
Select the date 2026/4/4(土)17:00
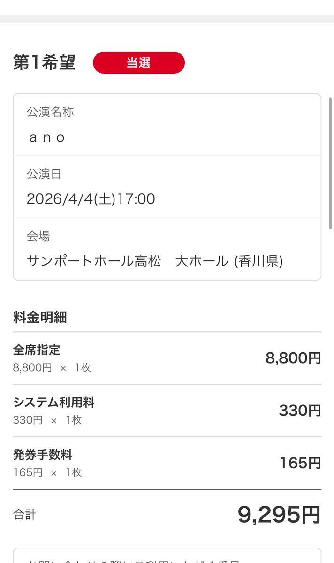91,199
